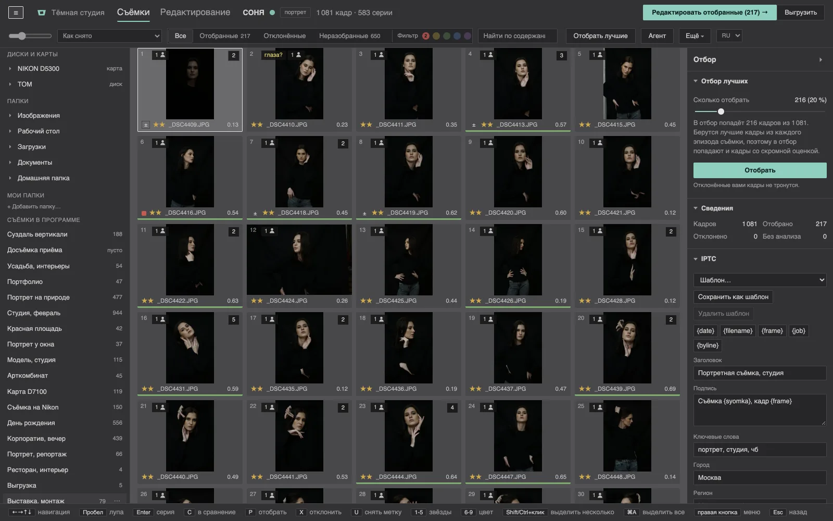
Task: Open the IPTC Шаблон… dropdown
Action: click(760, 280)
